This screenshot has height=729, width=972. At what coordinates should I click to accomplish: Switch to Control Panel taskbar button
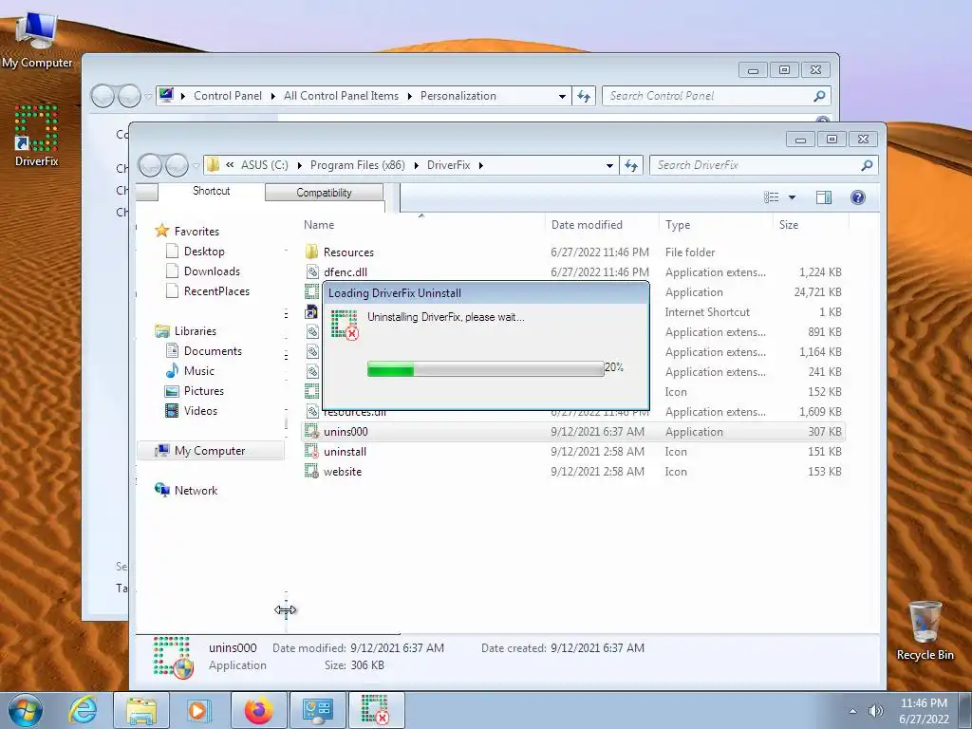(317, 710)
